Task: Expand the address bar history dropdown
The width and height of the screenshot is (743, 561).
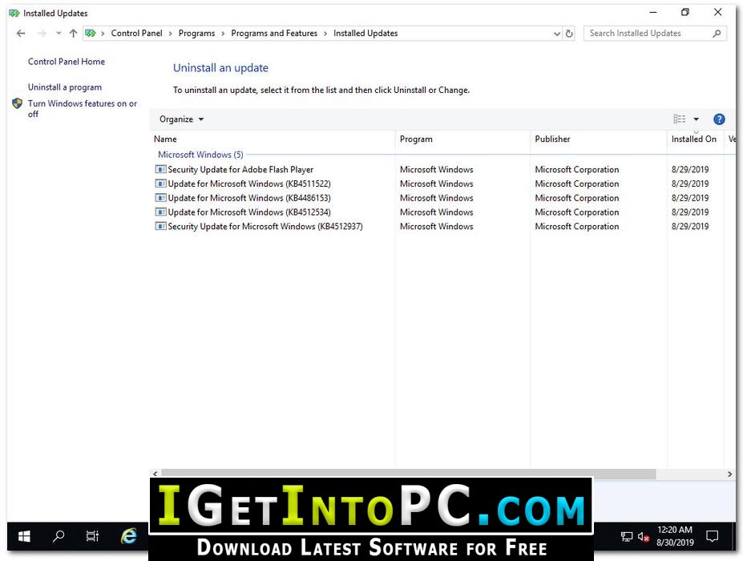Action: 557,34
